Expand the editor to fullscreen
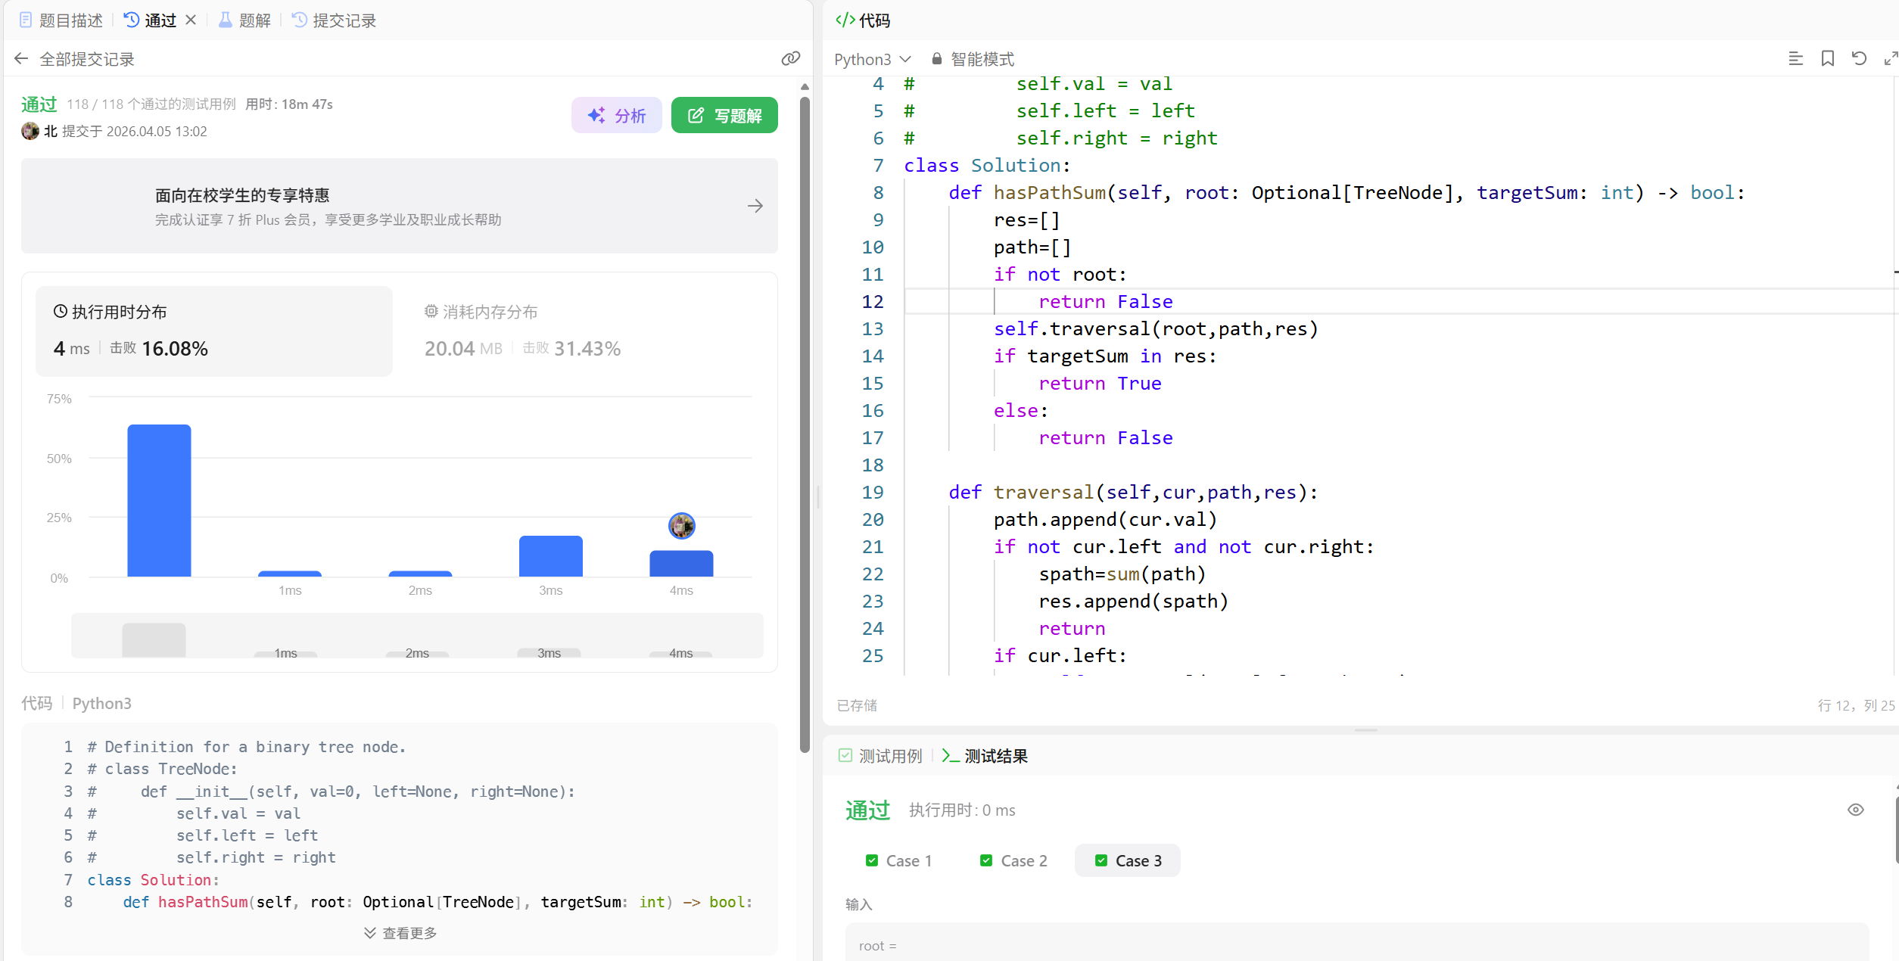Screen dimensions: 1899x961 tap(1890, 59)
